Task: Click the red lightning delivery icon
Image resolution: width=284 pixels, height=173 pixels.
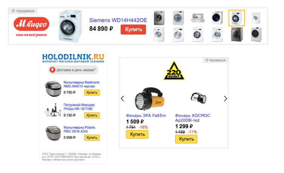Action: (52, 70)
